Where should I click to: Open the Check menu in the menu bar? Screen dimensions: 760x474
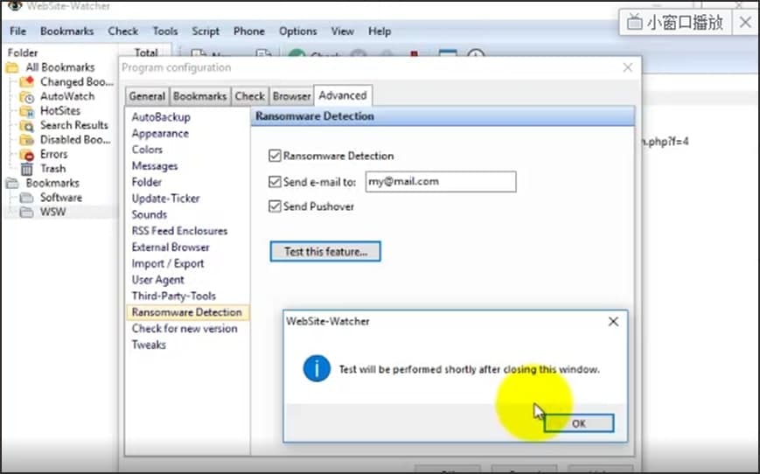[123, 31]
